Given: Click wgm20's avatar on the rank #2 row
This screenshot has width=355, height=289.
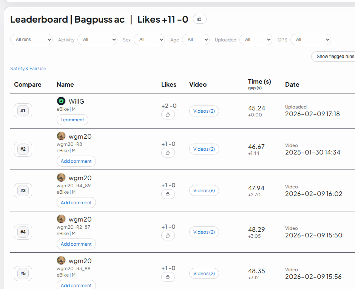Looking at the screenshot, I should tap(61, 136).
